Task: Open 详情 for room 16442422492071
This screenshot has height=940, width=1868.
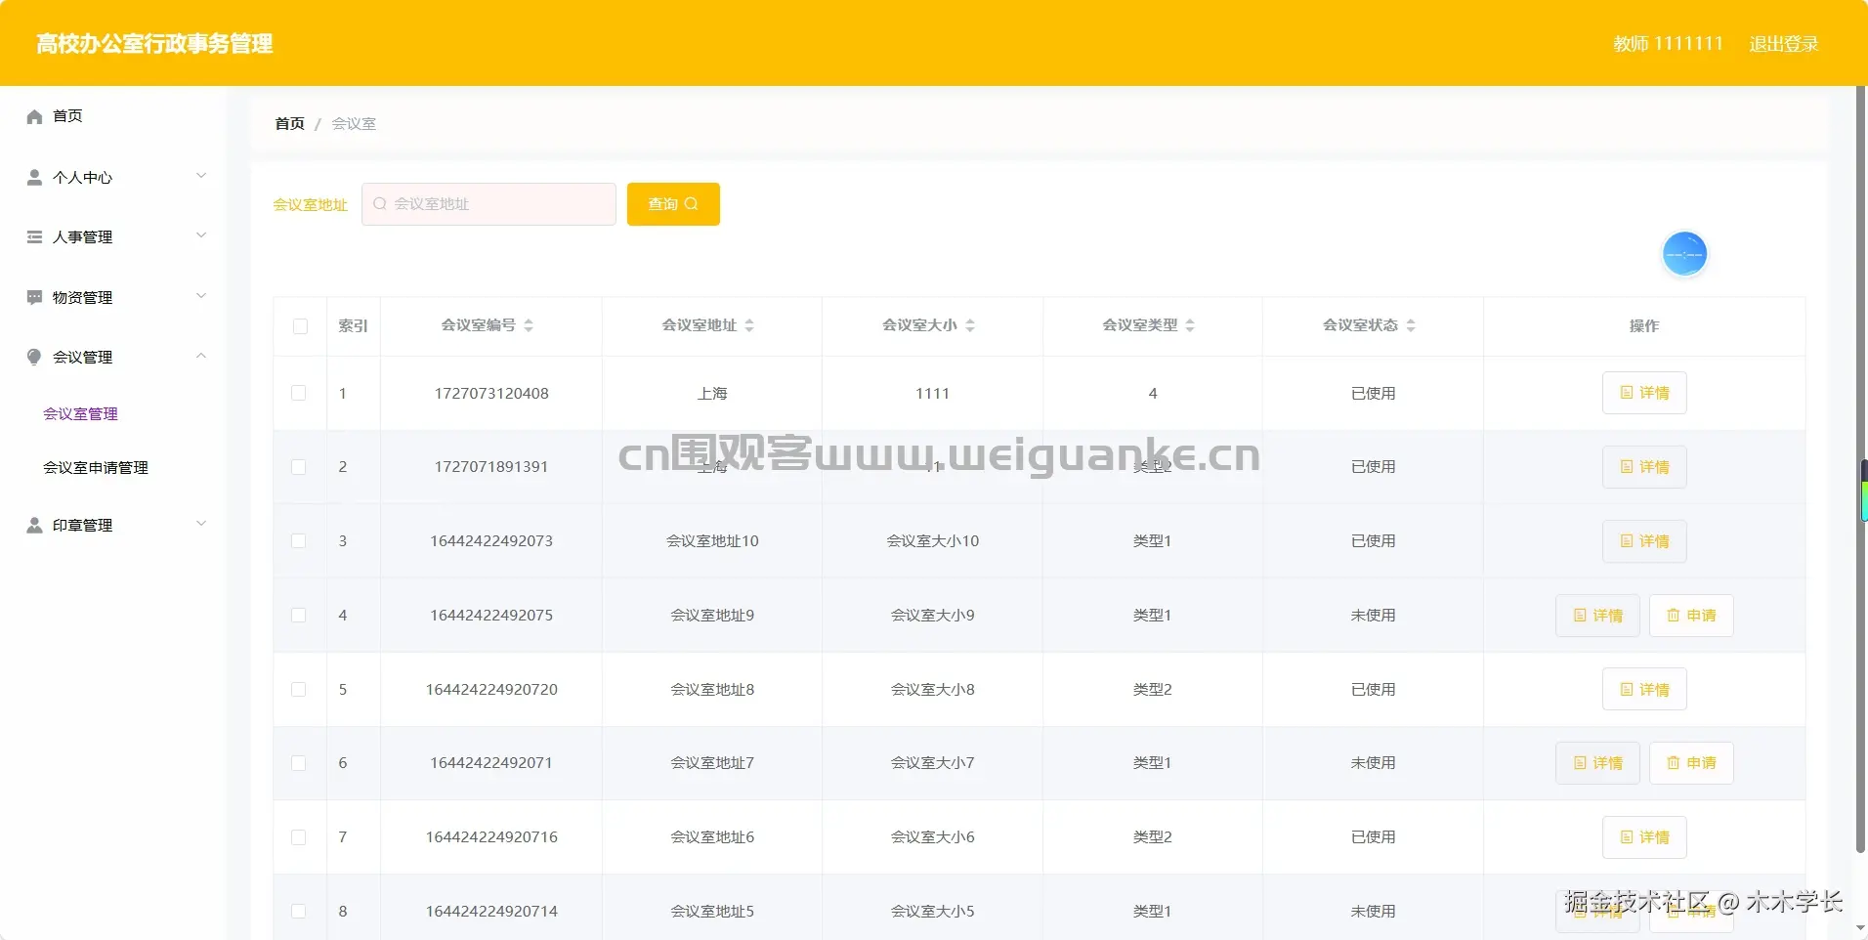Action: [1597, 763]
